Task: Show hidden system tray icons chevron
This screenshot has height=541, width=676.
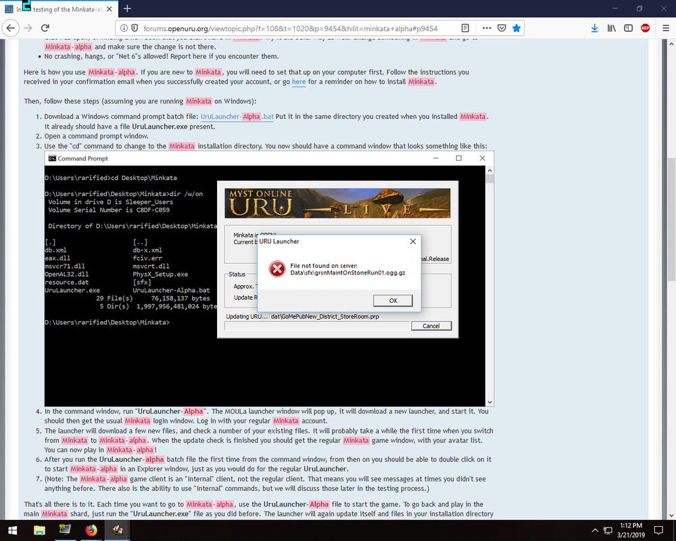Action: [595, 530]
